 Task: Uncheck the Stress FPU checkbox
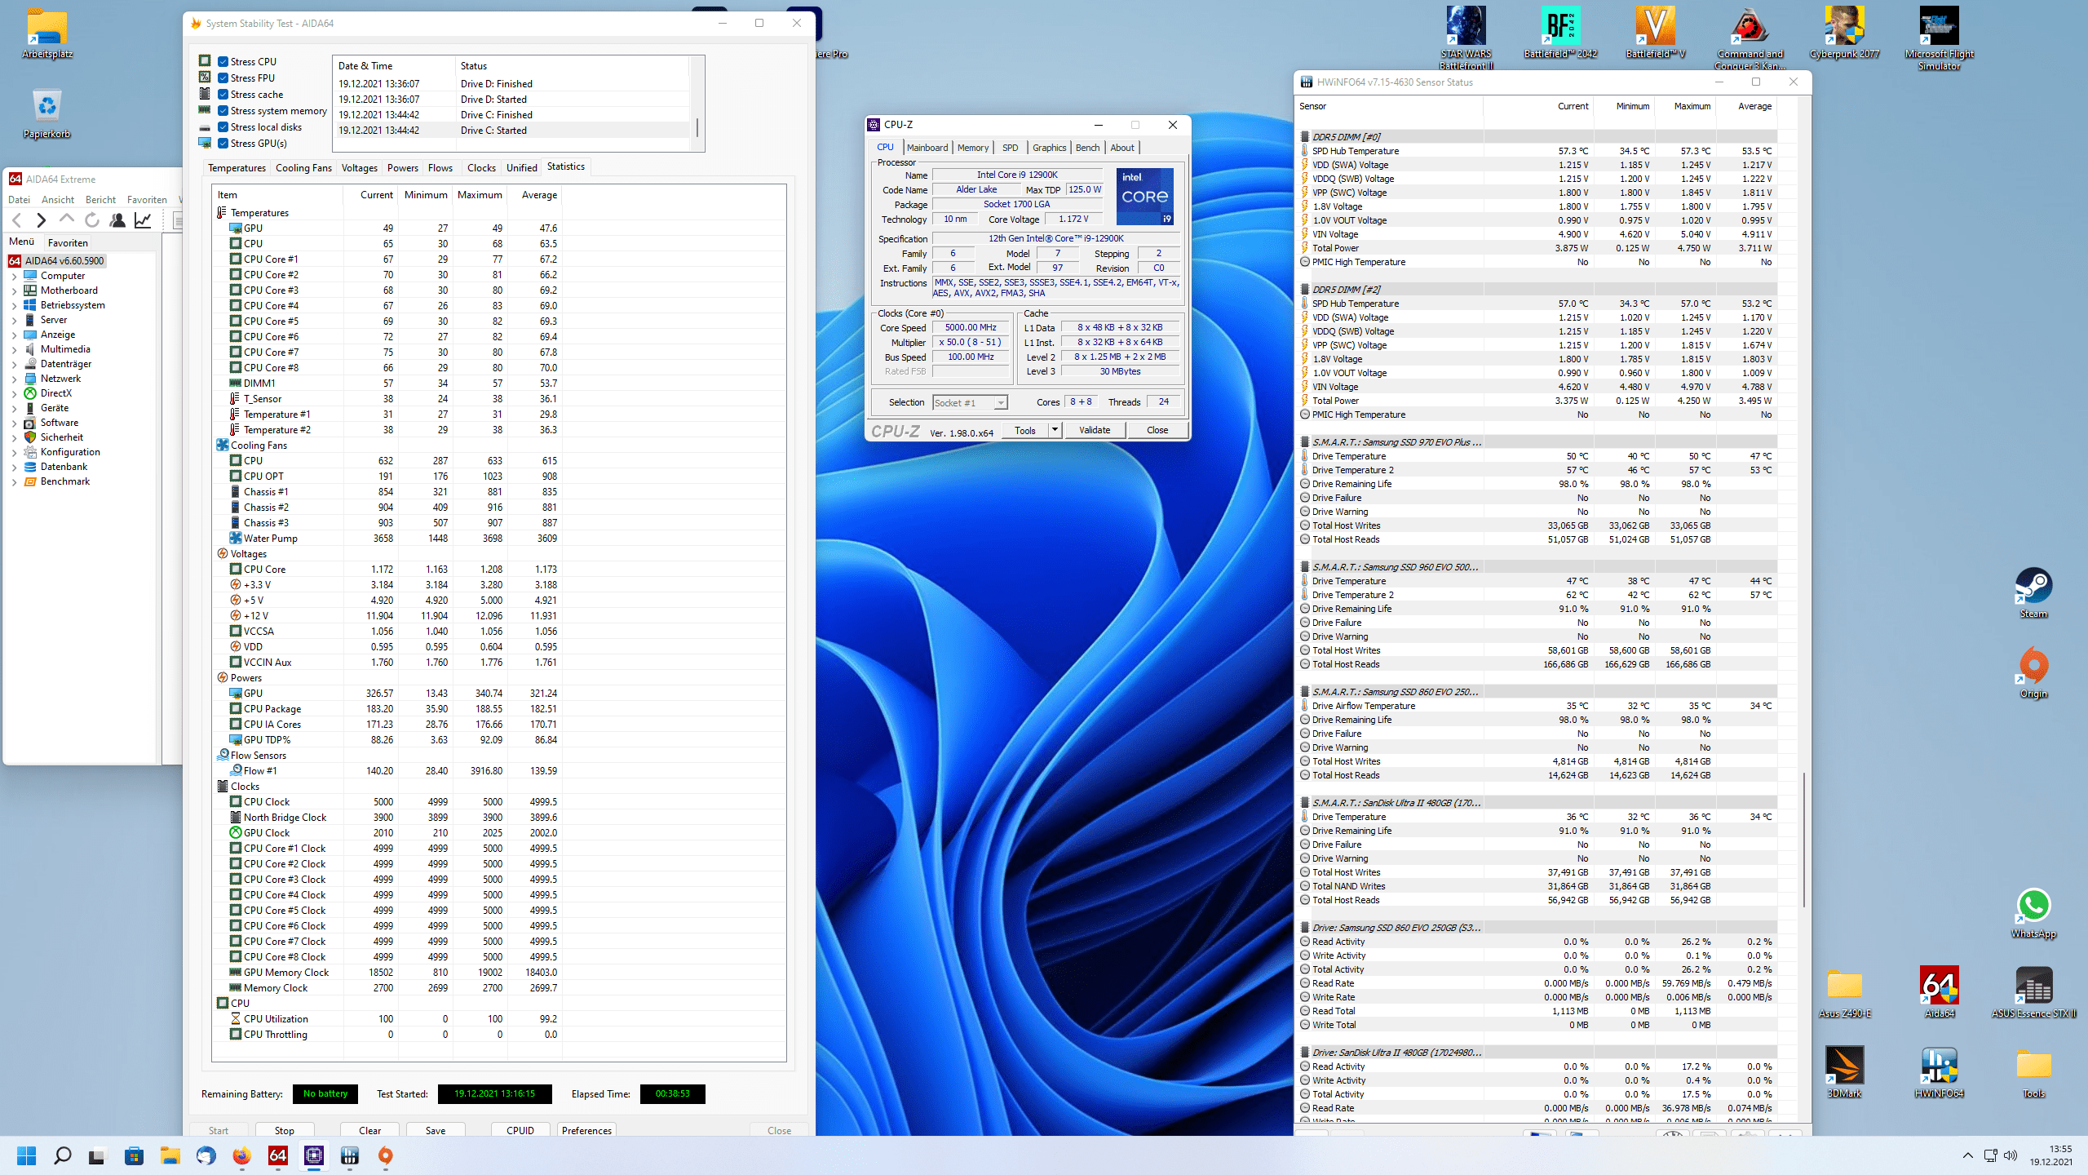(223, 78)
